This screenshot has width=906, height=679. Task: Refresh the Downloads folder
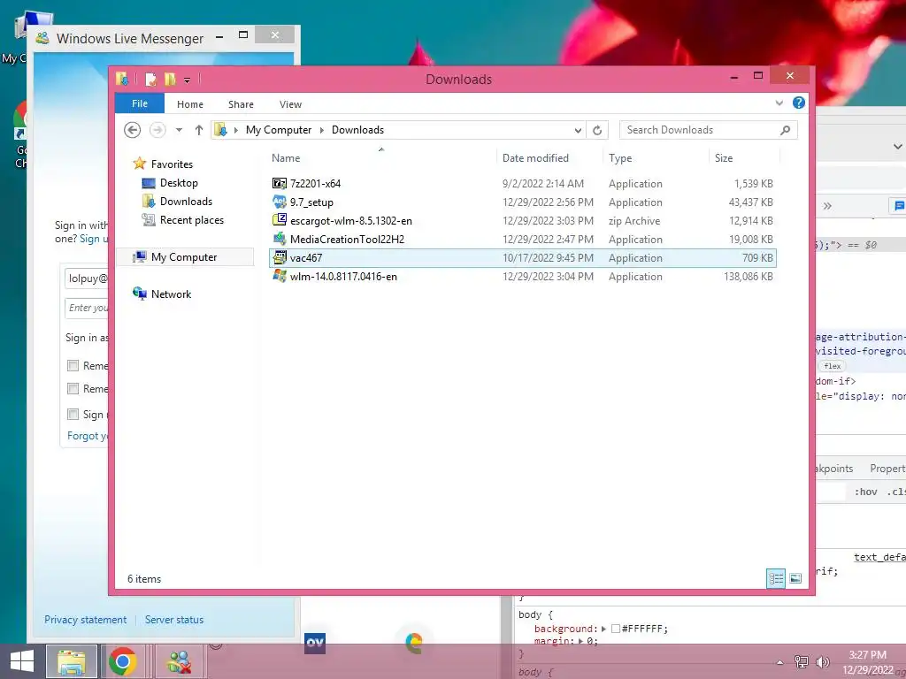pos(597,131)
